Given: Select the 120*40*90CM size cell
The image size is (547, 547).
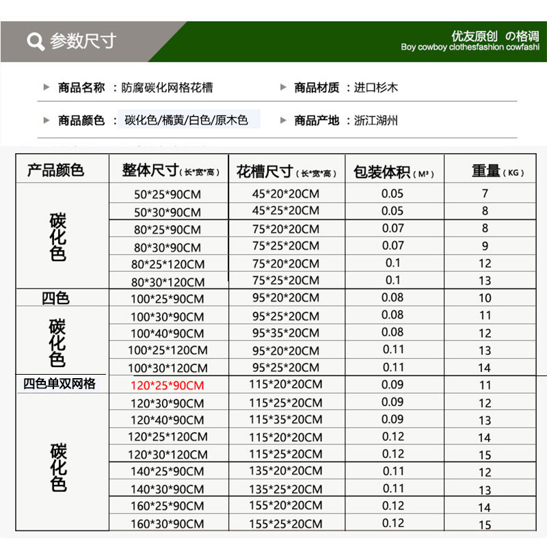Looking at the screenshot, I should point(168,420).
